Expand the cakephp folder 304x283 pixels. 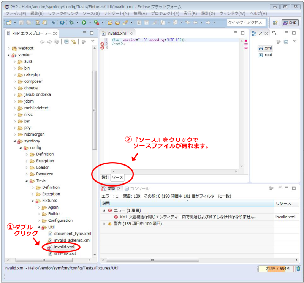coord(14,75)
